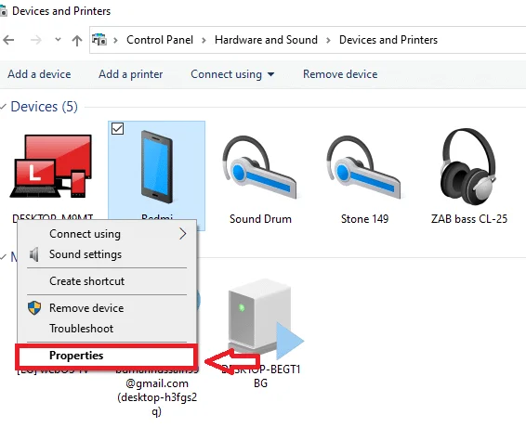Click the ZAB bass CL-25 label
Screen dimensions: 526x428
[469, 219]
